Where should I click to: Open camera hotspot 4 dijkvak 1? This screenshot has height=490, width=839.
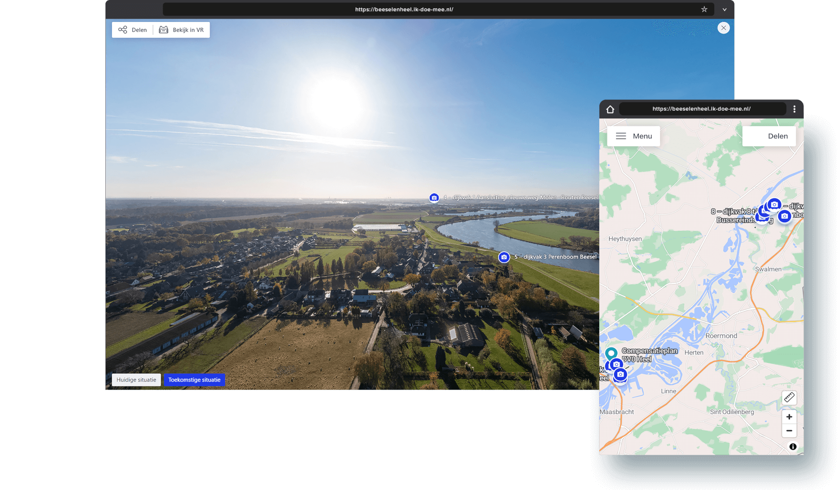pos(434,198)
